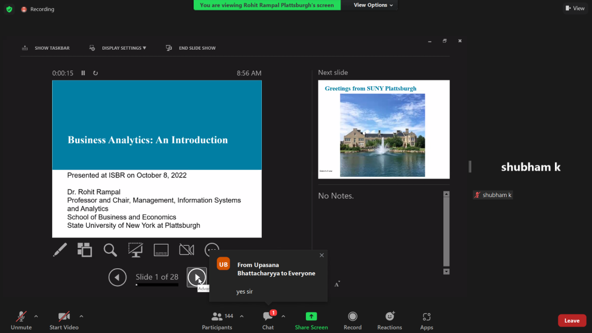Click the green encryption shield icon
Screen dimensions: 592x333
9,9
